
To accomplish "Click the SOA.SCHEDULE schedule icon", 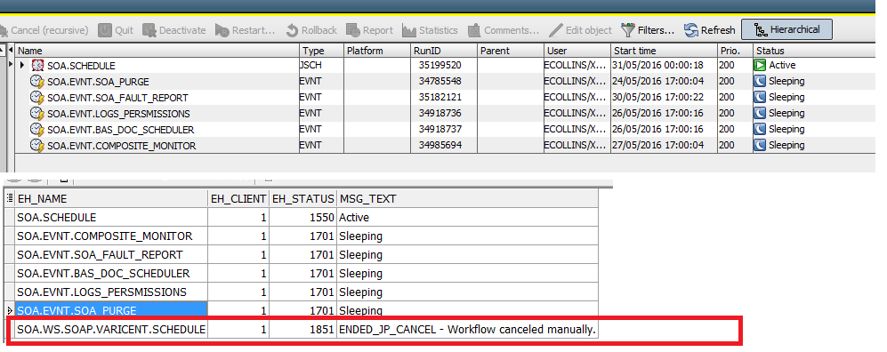I will (x=37, y=66).
